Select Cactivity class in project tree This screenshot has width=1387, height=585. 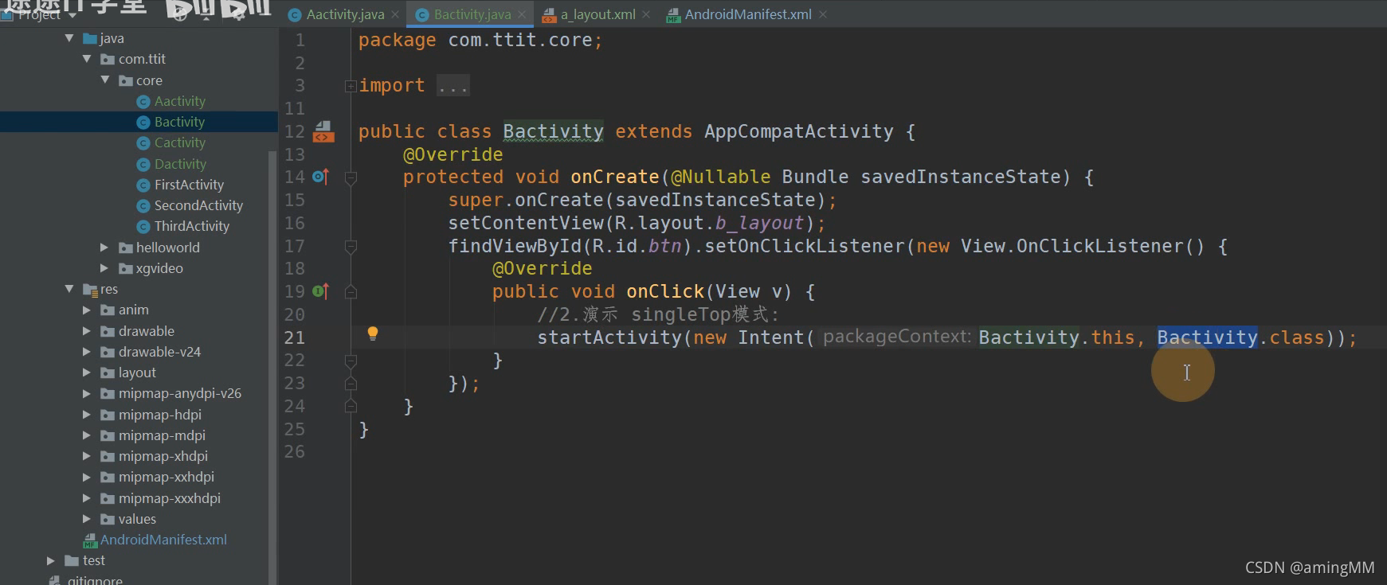point(179,142)
